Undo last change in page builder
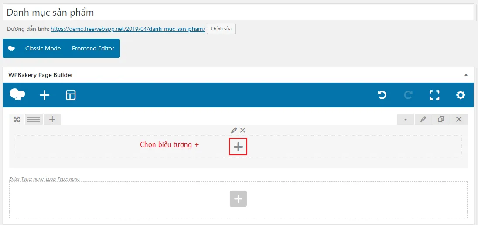The image size is (478, 225). 382,95
